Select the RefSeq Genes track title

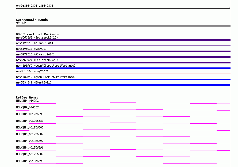[27, 97]
